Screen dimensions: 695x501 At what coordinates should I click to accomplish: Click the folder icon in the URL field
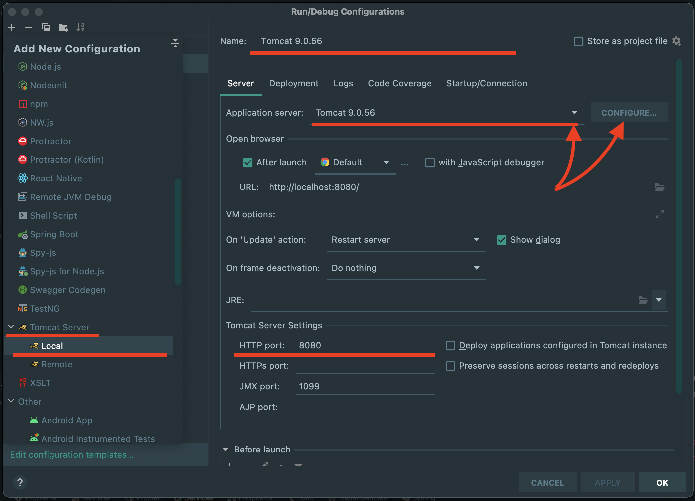coord(659,187)
